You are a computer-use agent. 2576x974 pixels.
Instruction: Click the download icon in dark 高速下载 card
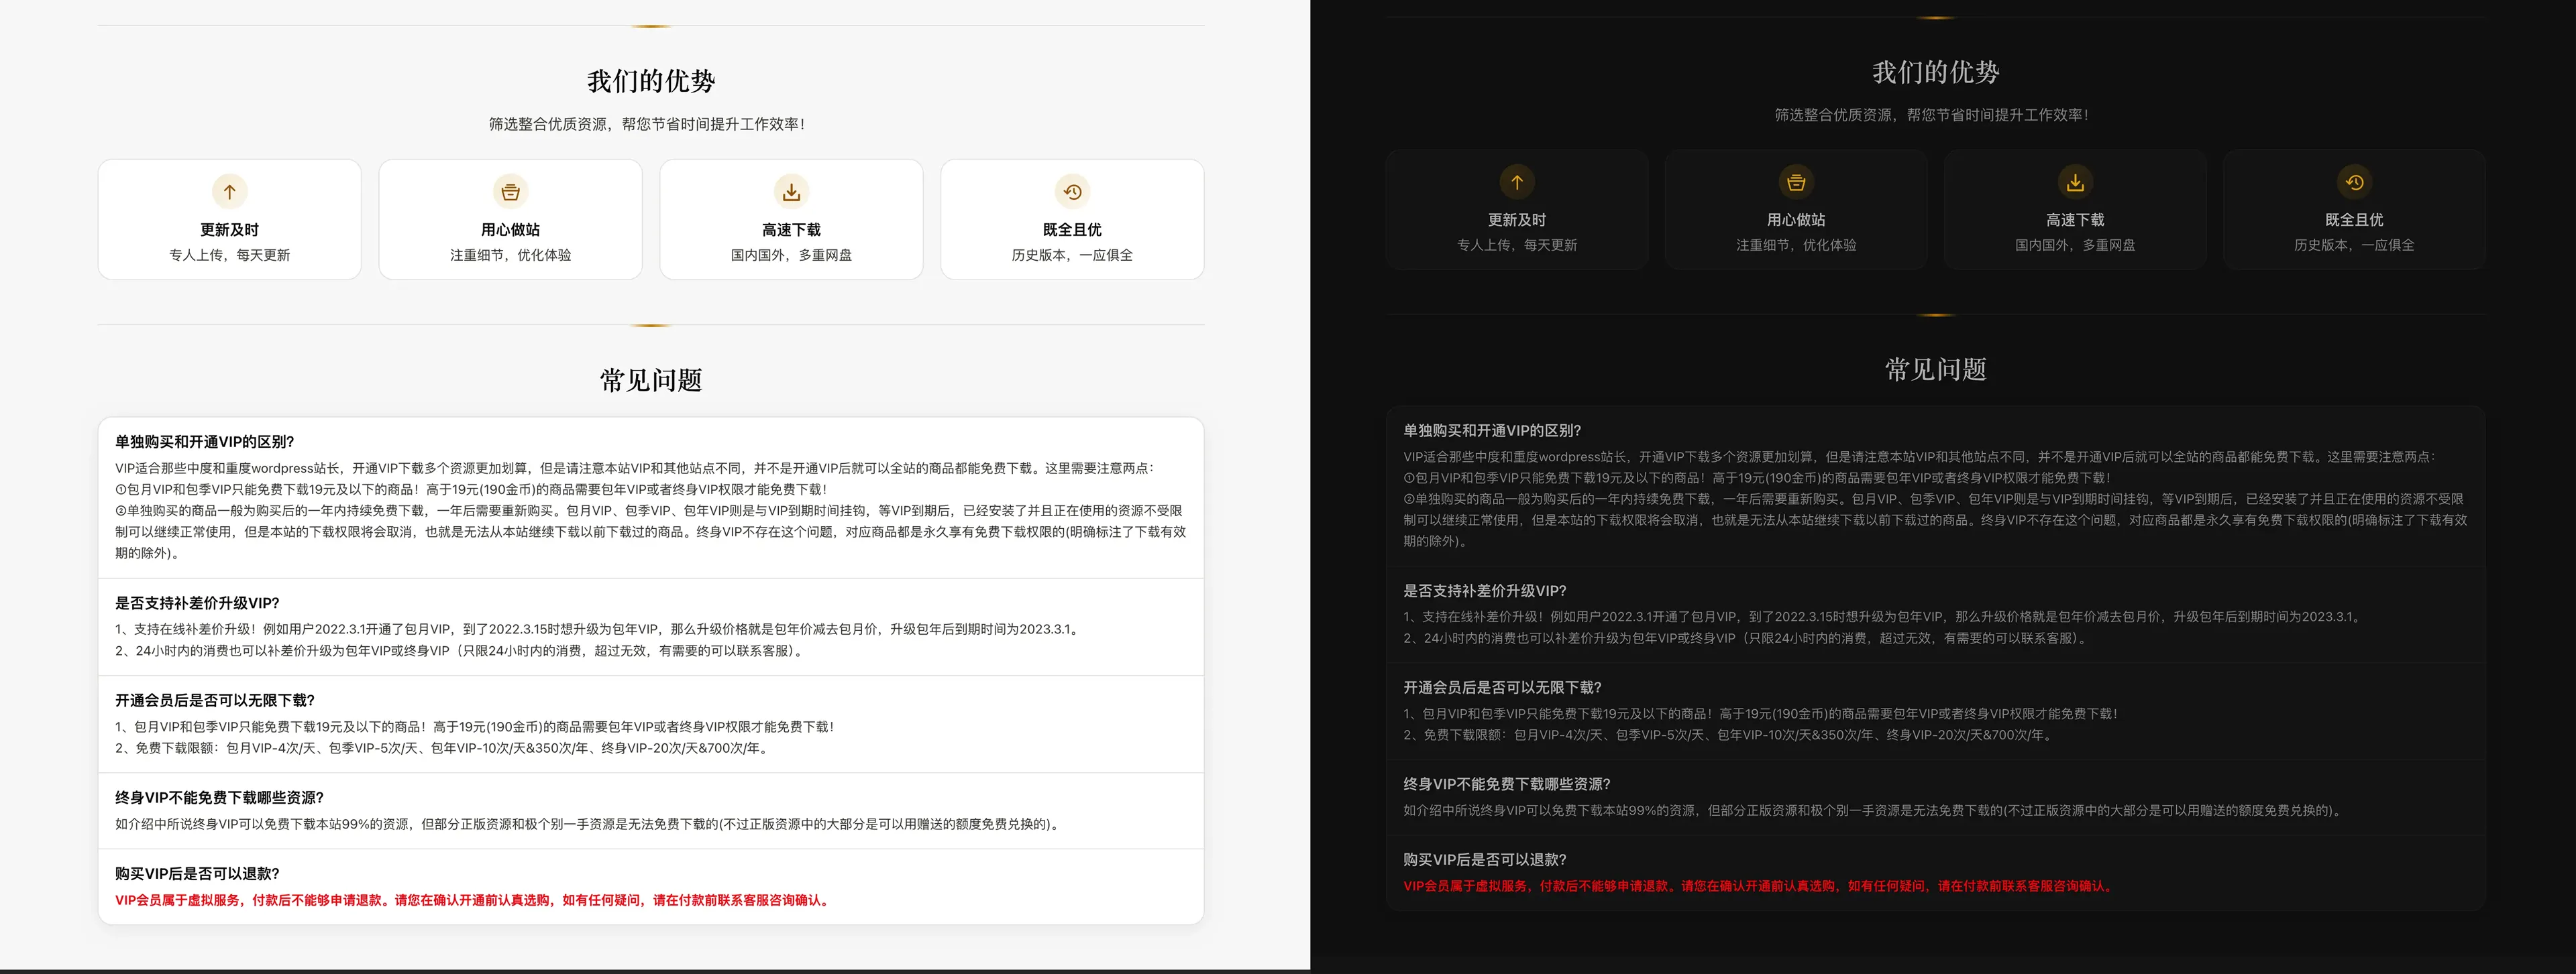coord(2075,182)
